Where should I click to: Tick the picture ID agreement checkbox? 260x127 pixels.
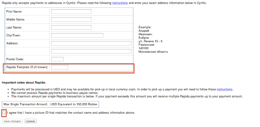[x=4, y=113]
